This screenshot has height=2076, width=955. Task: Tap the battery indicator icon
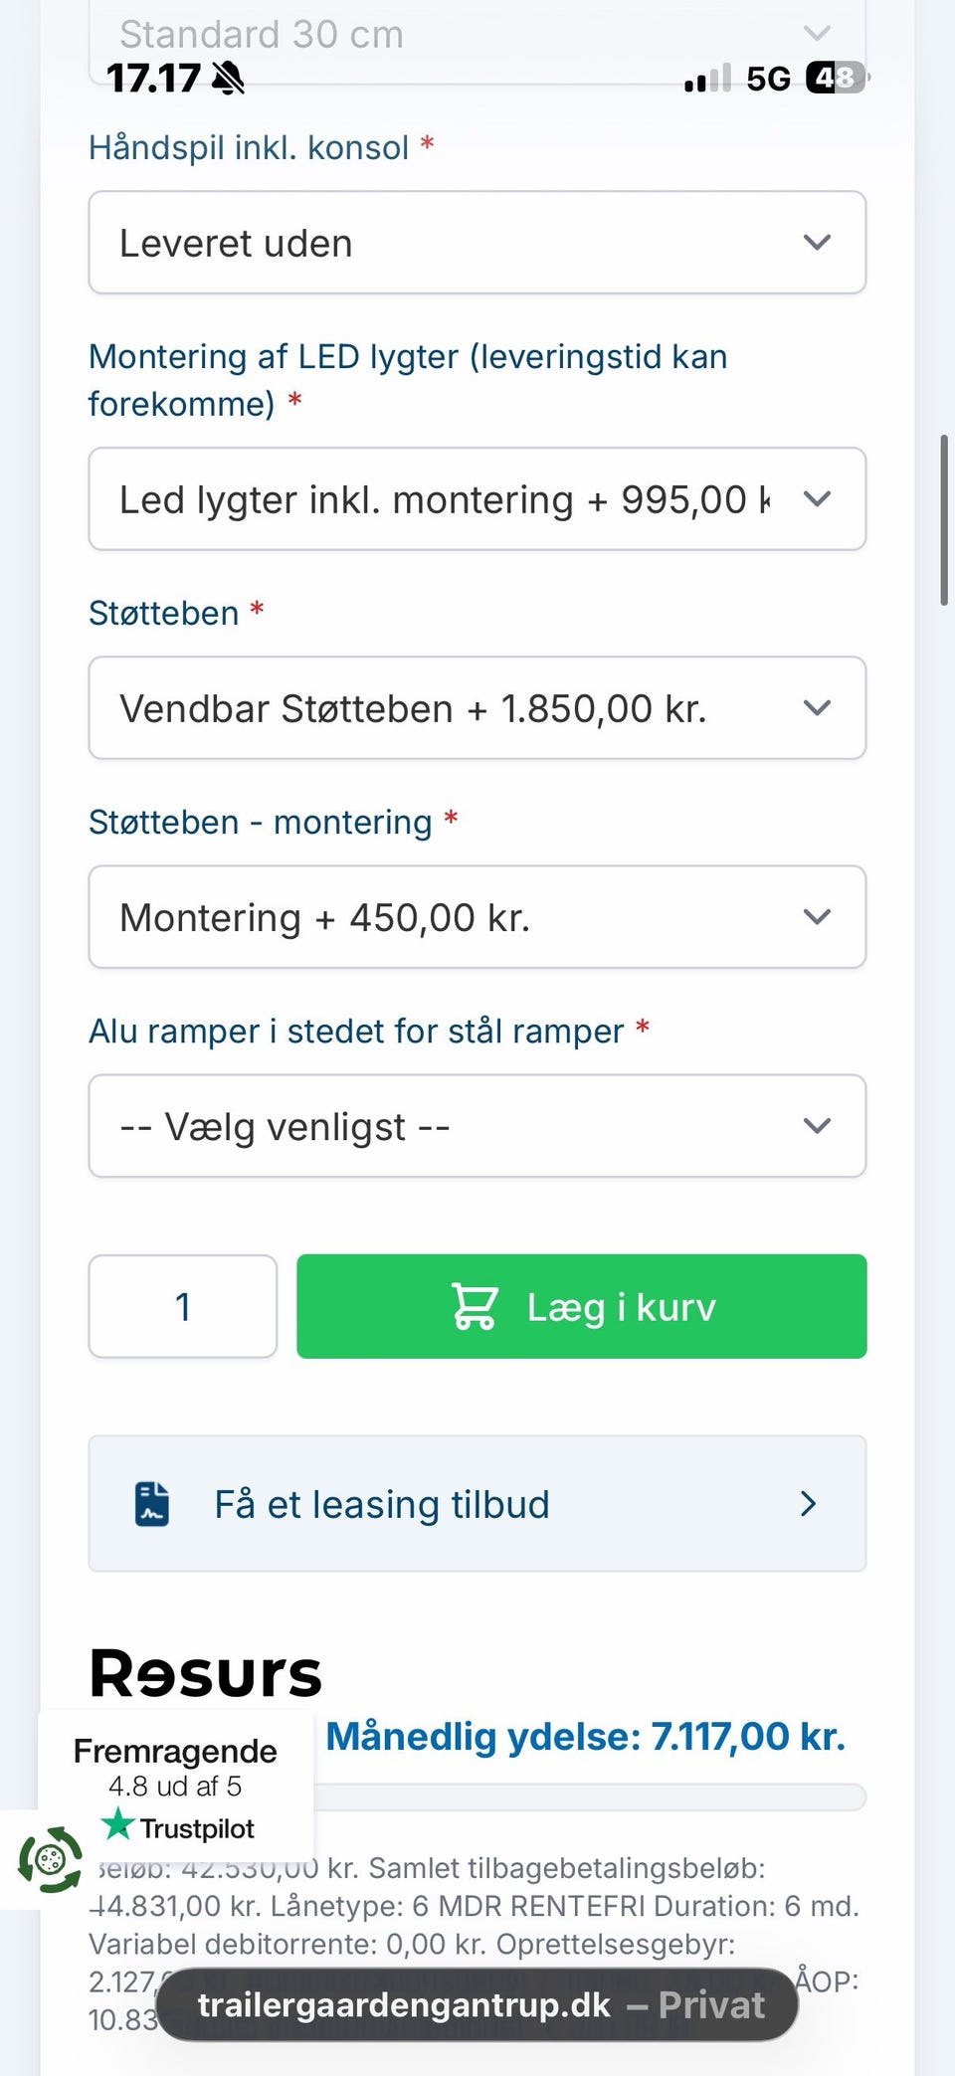coord(835,78)
